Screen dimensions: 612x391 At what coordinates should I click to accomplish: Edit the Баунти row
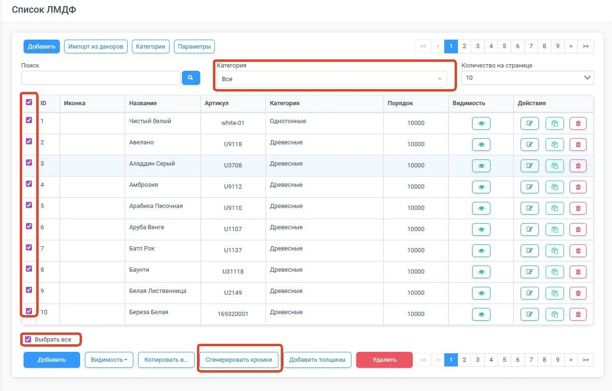(530, 272)
